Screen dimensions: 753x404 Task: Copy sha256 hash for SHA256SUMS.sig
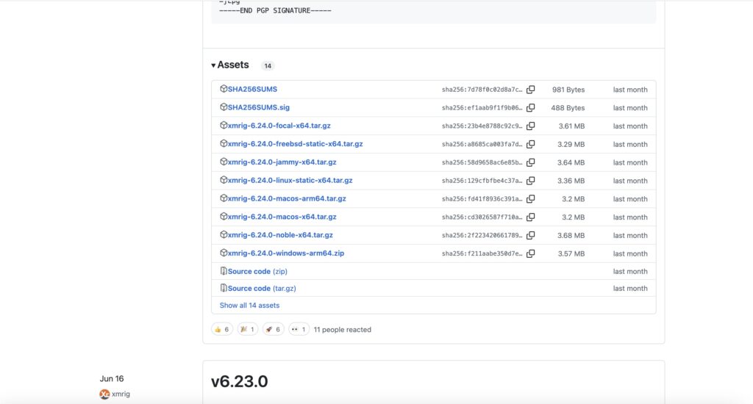pos(531,108)
